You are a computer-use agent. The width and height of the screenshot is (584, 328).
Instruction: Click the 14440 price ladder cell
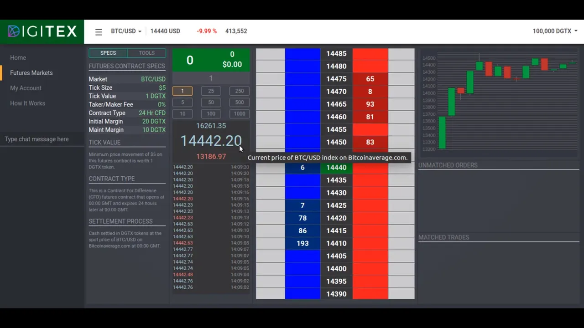point(336,168)
